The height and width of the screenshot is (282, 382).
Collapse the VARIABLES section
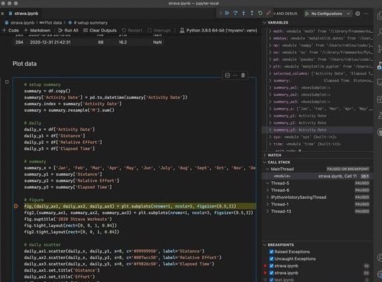tap(265, 23)
